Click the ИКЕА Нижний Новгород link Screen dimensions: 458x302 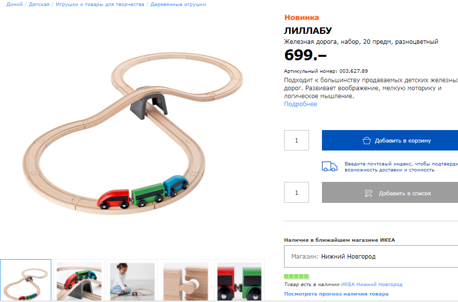coord(372,284)
